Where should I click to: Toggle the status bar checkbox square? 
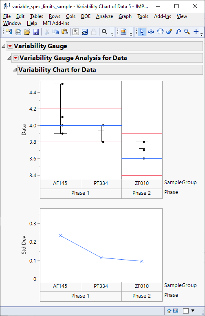click(x=186, y=311)
